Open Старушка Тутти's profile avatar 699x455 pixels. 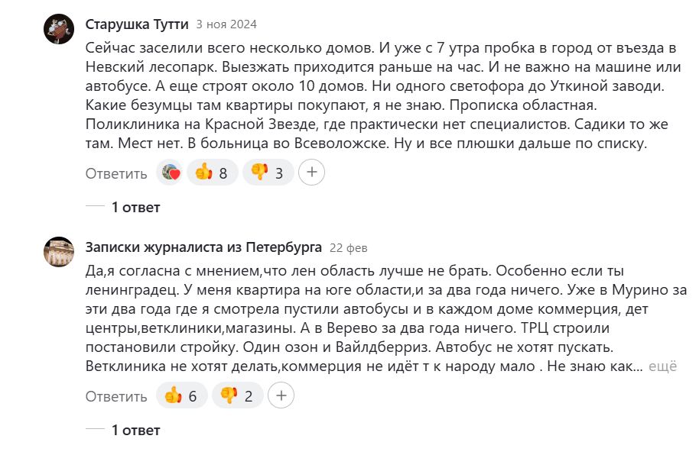59,29
